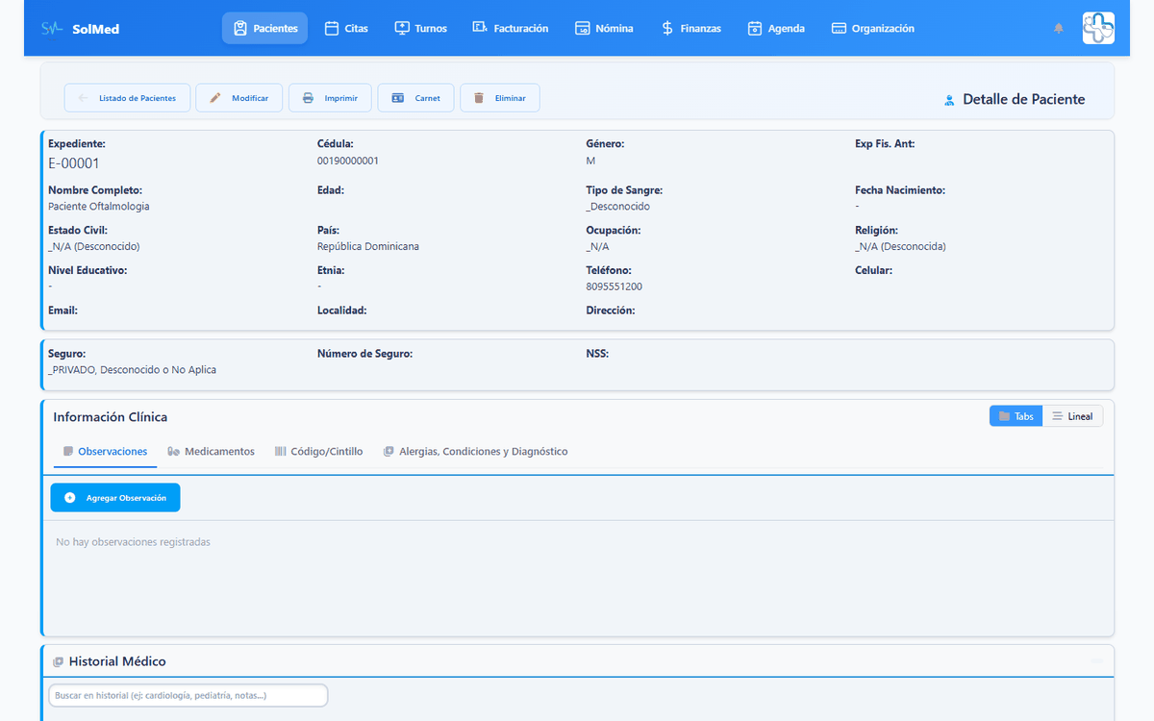Select the Observaciones tab
Screen dimensions: 1154x721
click(105, 452)
